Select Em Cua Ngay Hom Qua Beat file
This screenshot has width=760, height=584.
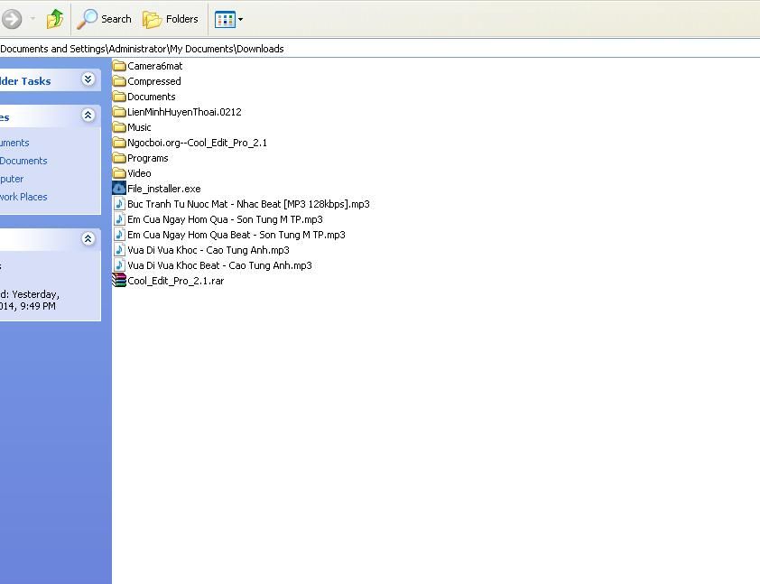[x=236, y=235]
